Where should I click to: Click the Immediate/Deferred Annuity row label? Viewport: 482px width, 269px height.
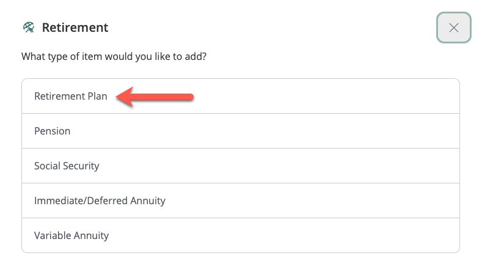[100, 201]
